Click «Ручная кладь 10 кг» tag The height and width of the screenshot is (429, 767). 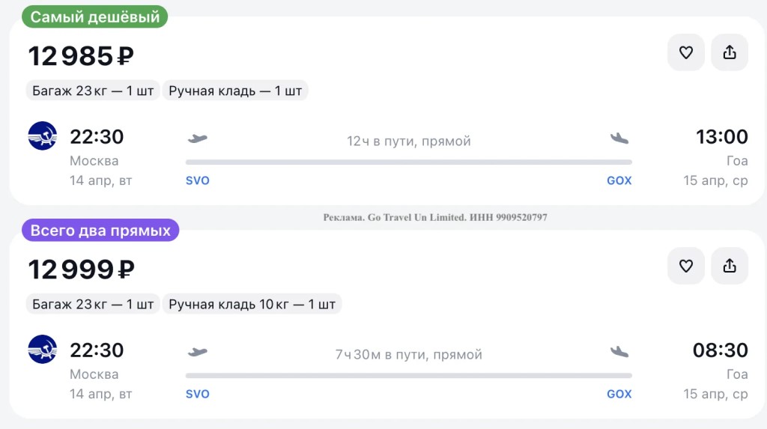pos(252,305)
